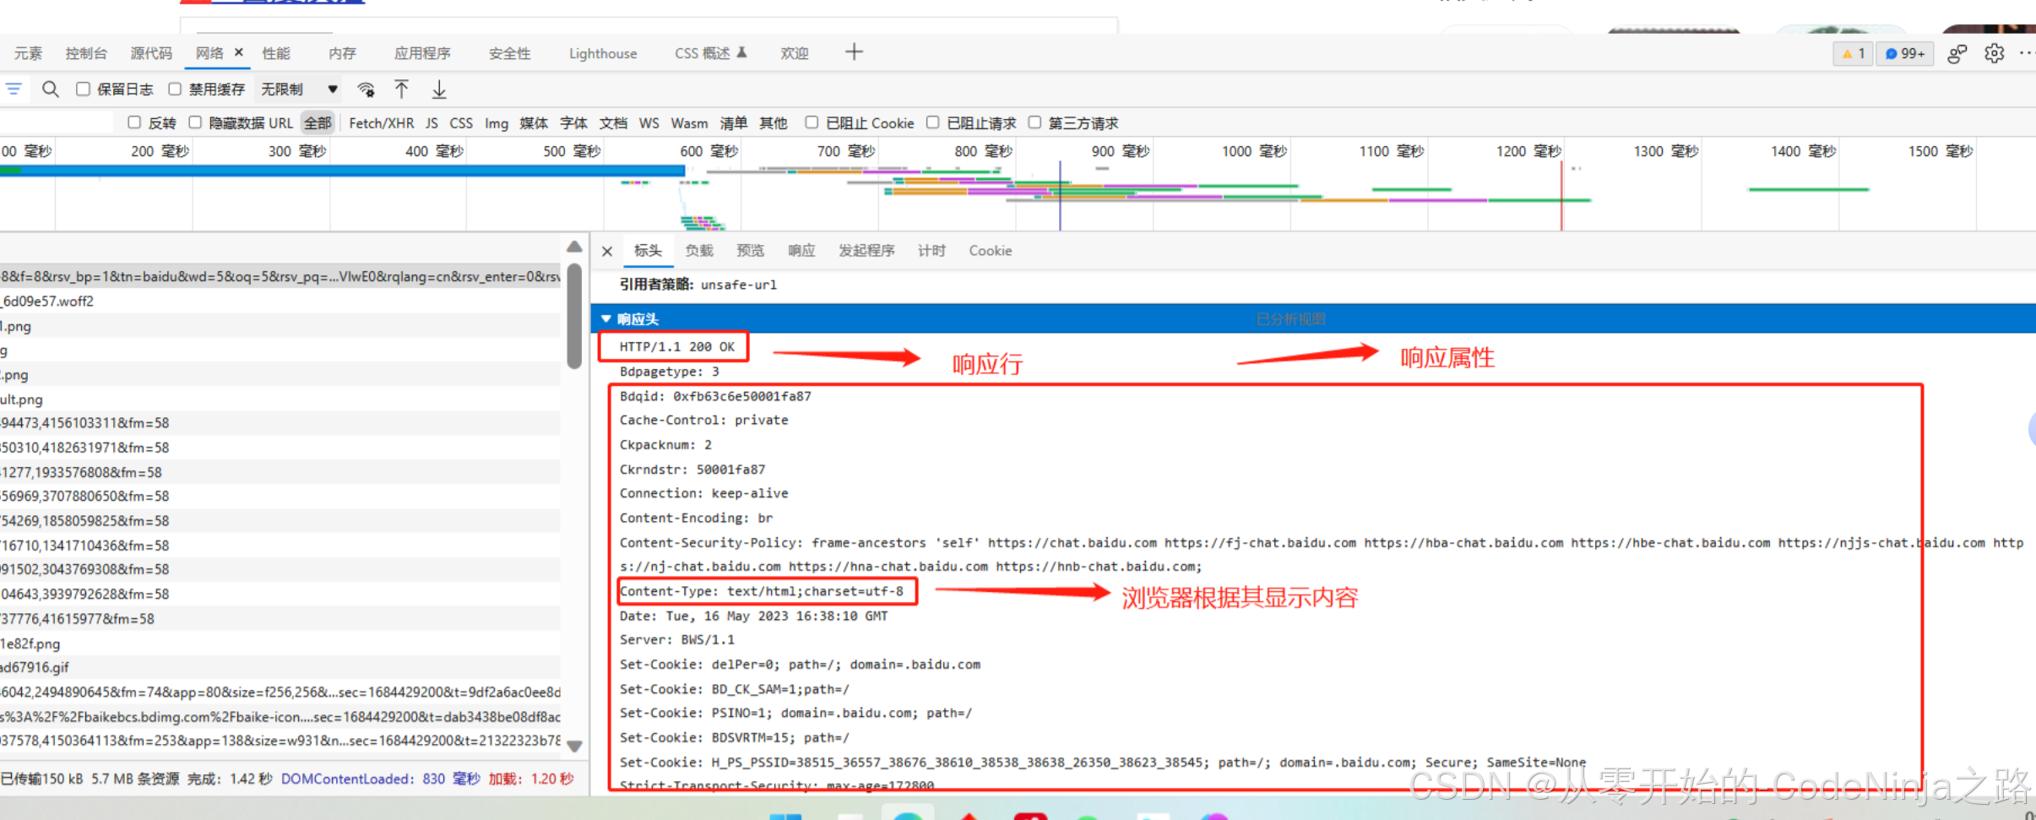The width and height of the screenshot is (2036, 820).
Task: Filter requests by Img type
Action: click(x=497, y=123)
